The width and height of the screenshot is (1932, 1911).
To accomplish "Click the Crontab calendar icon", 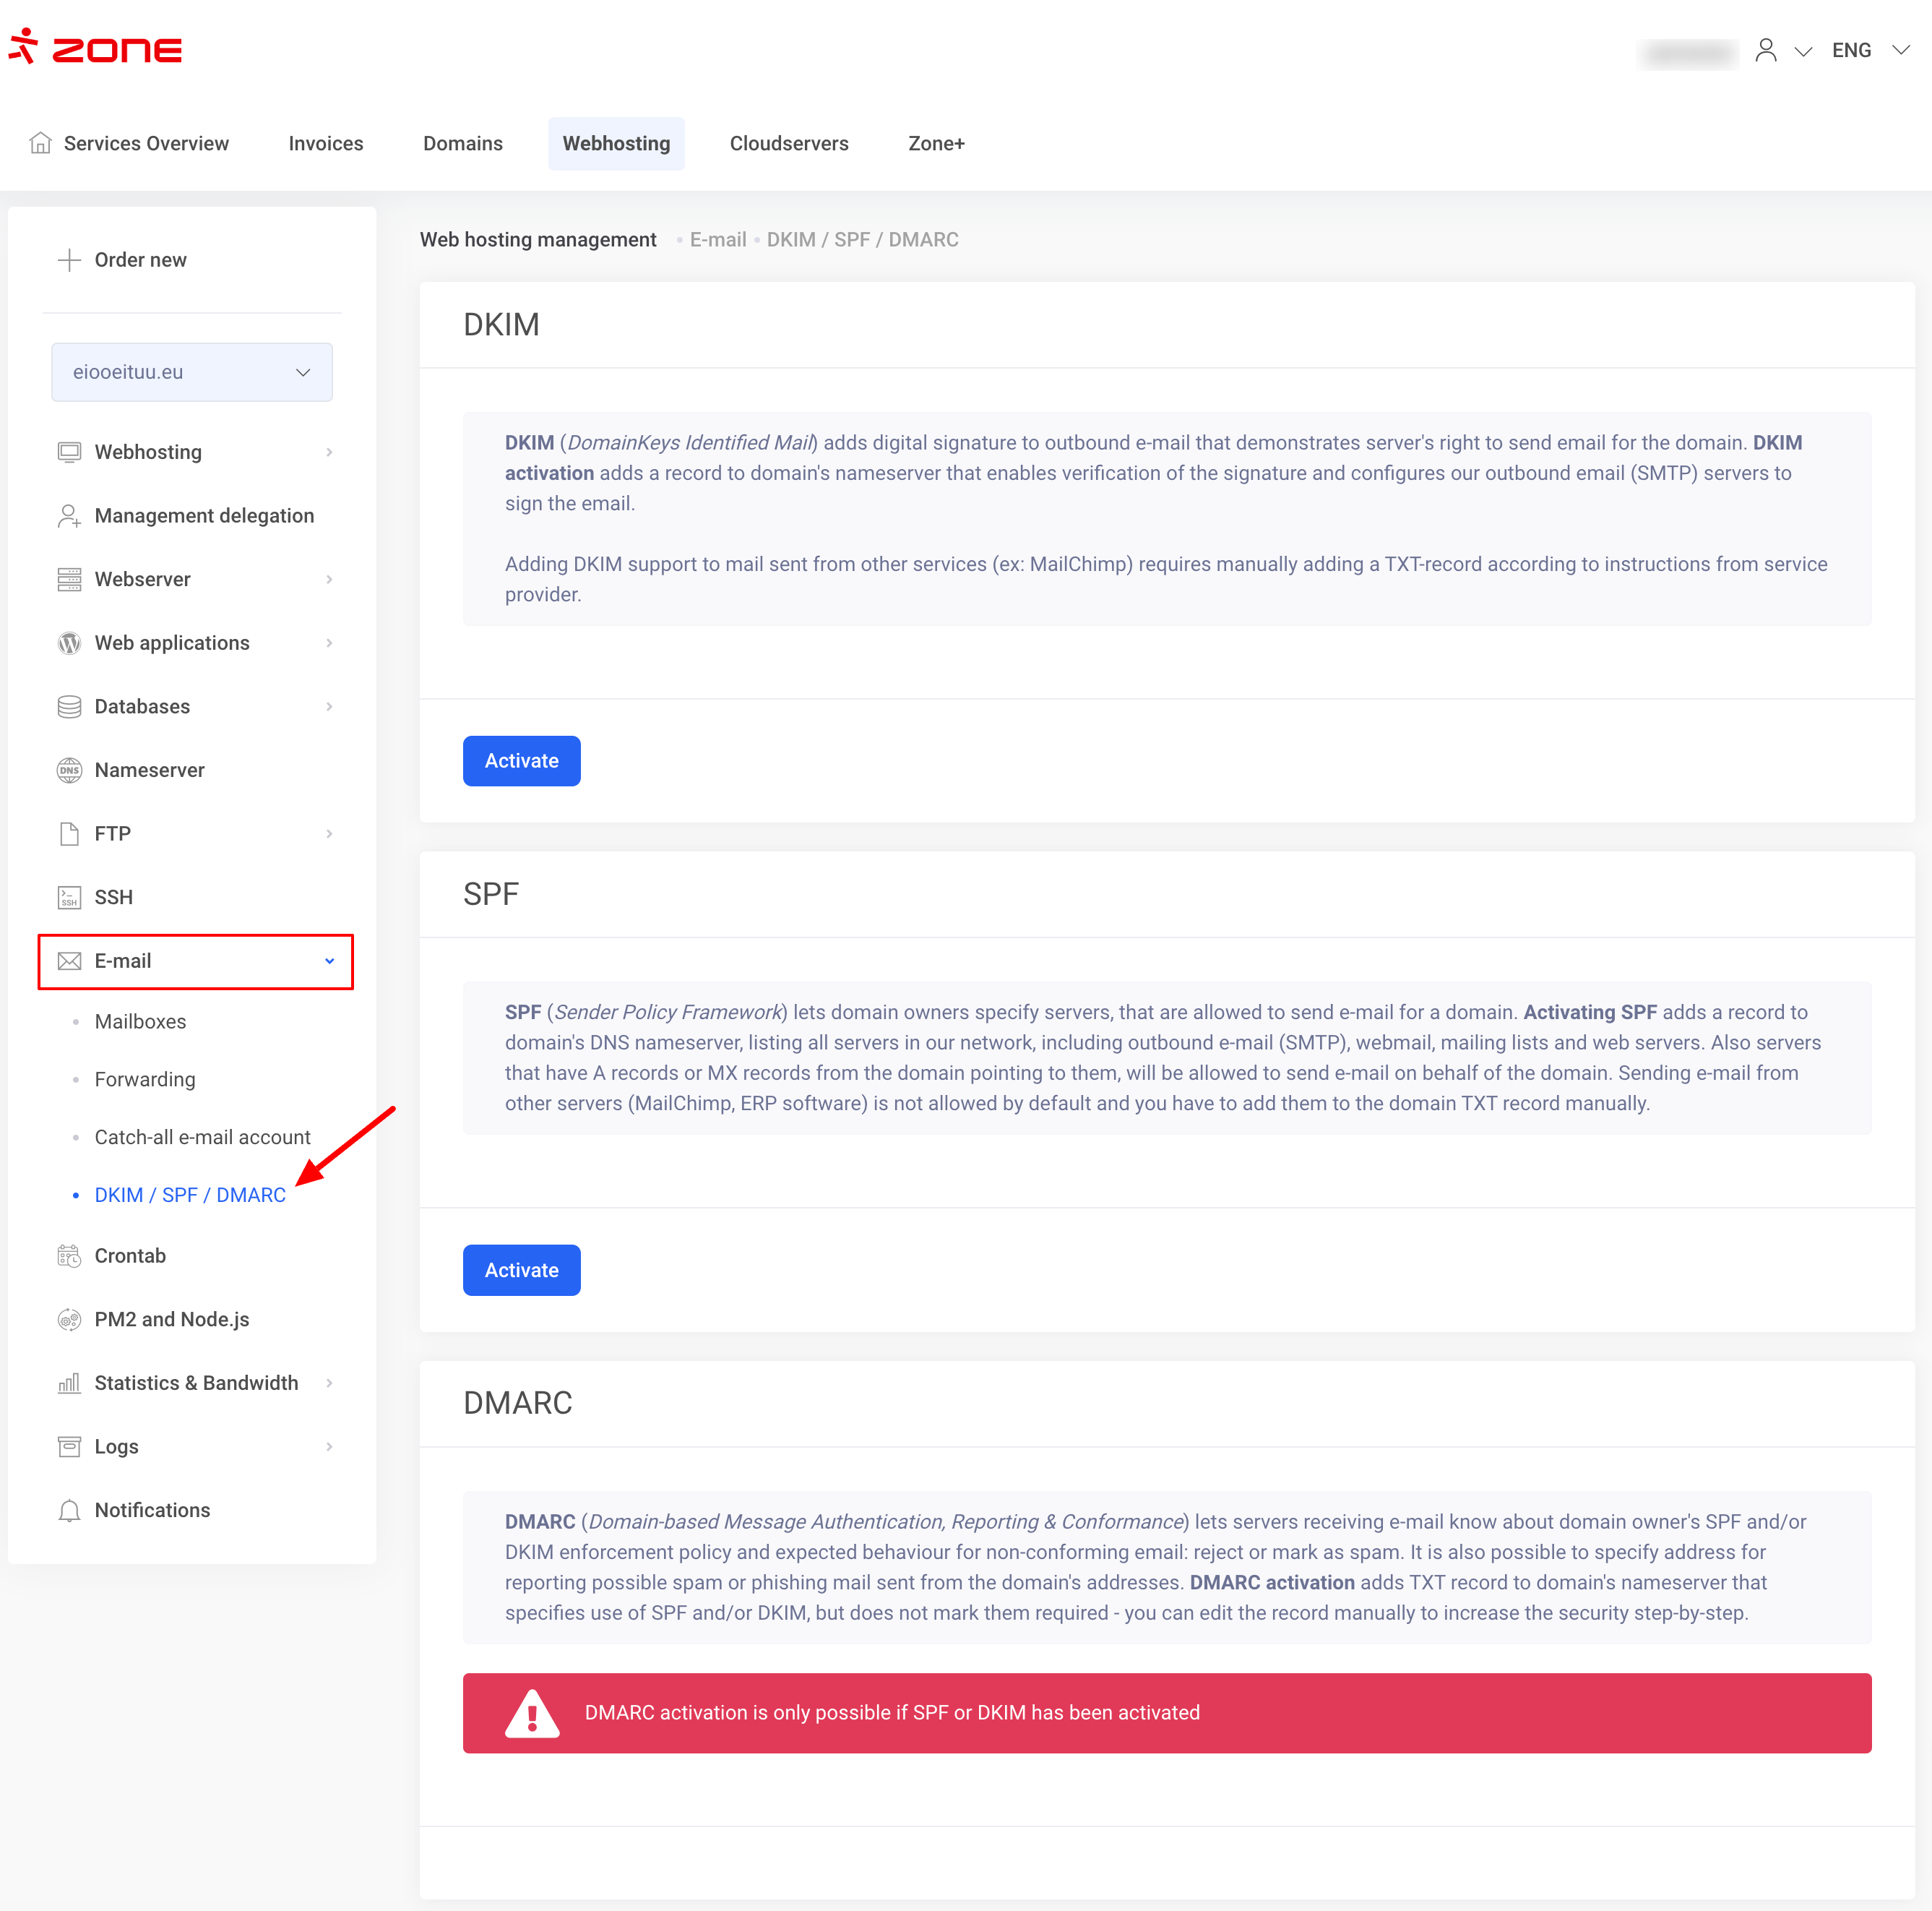I will tap(69, 1255).
